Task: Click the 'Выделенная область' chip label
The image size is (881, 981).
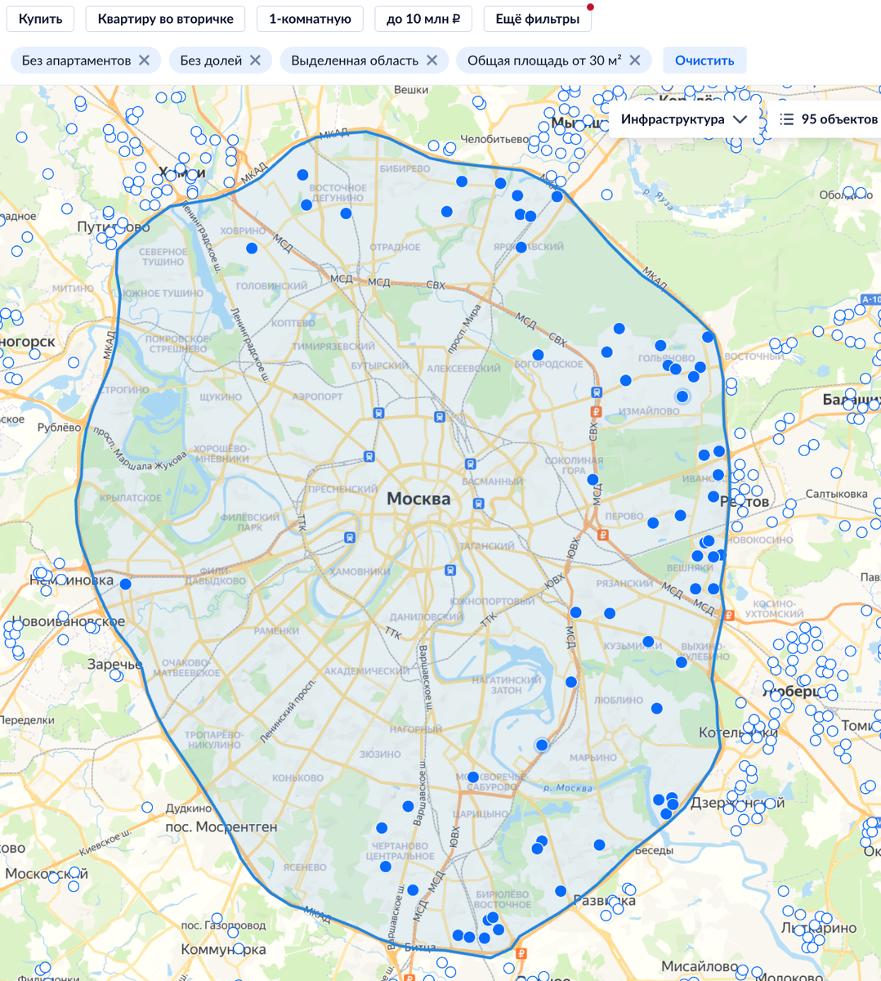Action: (x=355, y=60)
